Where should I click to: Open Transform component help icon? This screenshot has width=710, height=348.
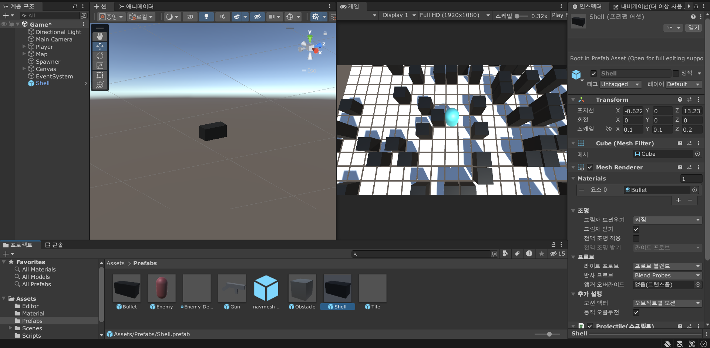pos(680,99)
